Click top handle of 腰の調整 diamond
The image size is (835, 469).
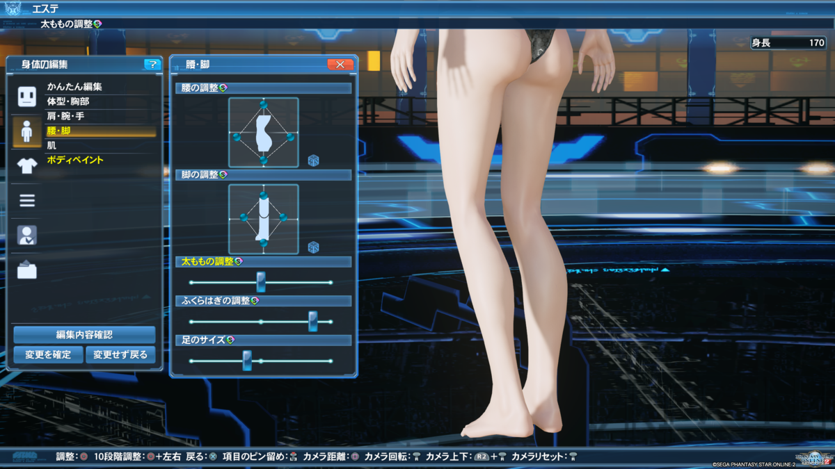tap(263, 105)
